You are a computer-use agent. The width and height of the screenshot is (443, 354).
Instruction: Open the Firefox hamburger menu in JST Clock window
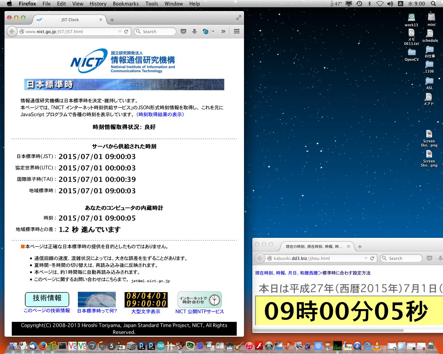coord(237,31)
